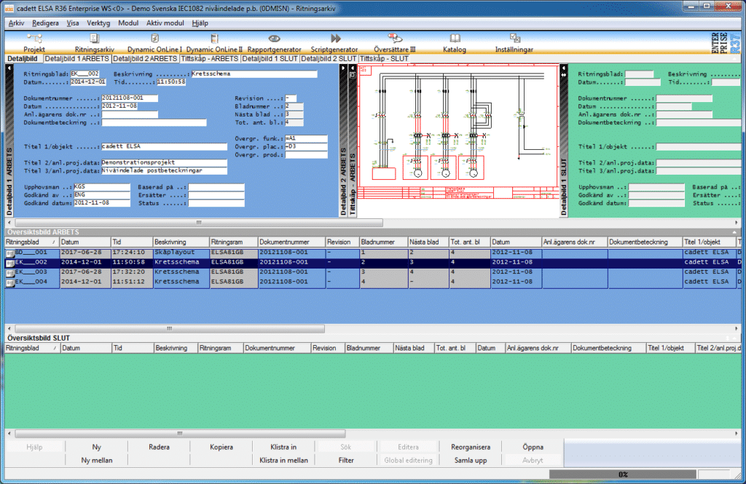The width and height of the screenshot is (746, 484).
Task: Click the horizontal scrollbar under the detail panels
Action: click(199, 223)
